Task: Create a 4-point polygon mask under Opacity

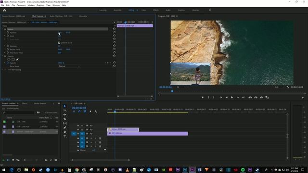Action: pos(13,59)
